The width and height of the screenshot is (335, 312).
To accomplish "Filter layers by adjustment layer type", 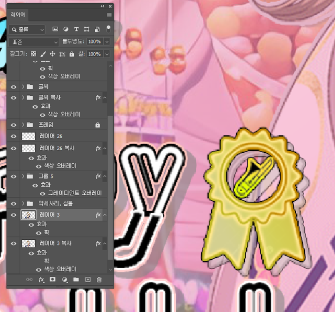I will tap(66, 29).
